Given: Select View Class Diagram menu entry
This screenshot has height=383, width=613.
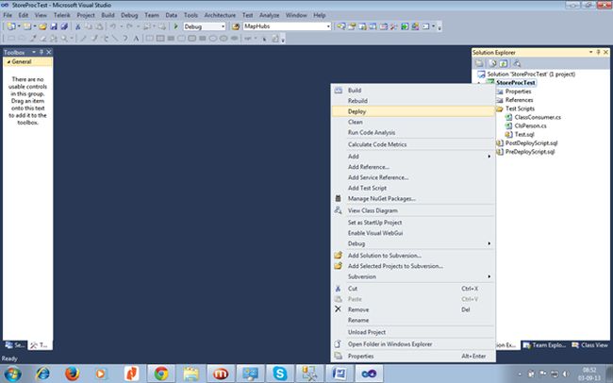Looking at the screenshot, I should coord(413,210).
